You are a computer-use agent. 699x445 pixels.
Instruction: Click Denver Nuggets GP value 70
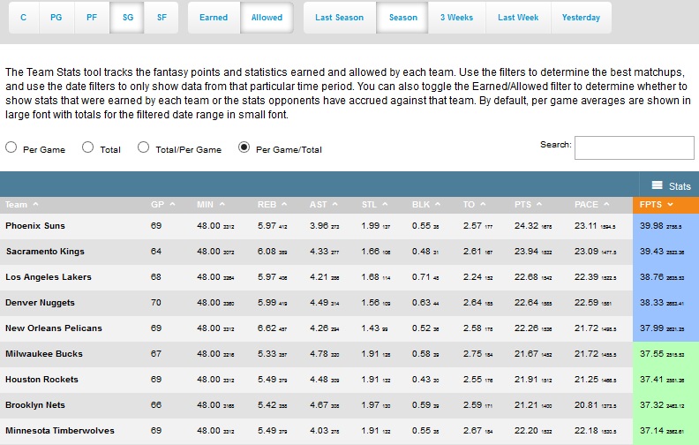coord(156,302)
